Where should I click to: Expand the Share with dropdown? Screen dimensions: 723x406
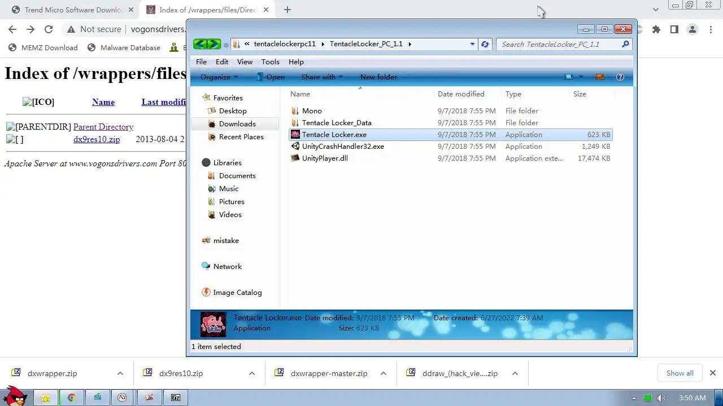point(322,77)
